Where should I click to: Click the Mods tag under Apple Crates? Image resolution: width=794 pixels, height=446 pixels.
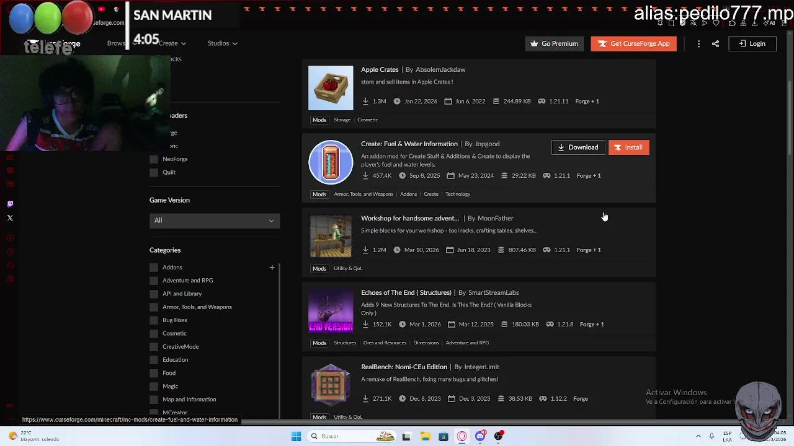(x=319, y=120)
